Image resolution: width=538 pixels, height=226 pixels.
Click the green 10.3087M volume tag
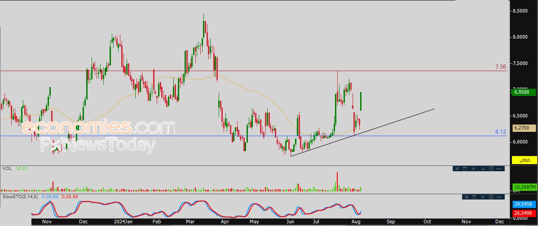click(x=524, y=187)
